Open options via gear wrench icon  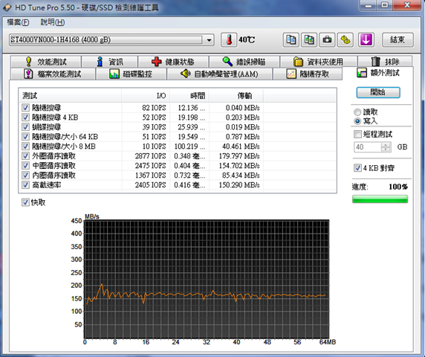click(345, 40)
